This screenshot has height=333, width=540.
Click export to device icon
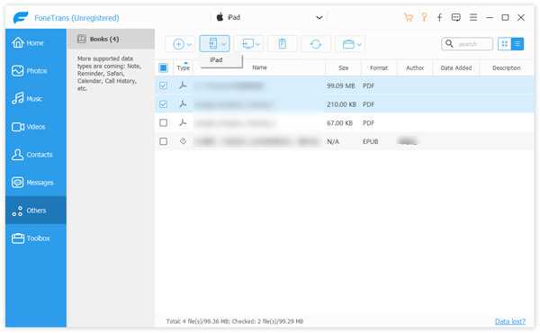coord(212,44)
